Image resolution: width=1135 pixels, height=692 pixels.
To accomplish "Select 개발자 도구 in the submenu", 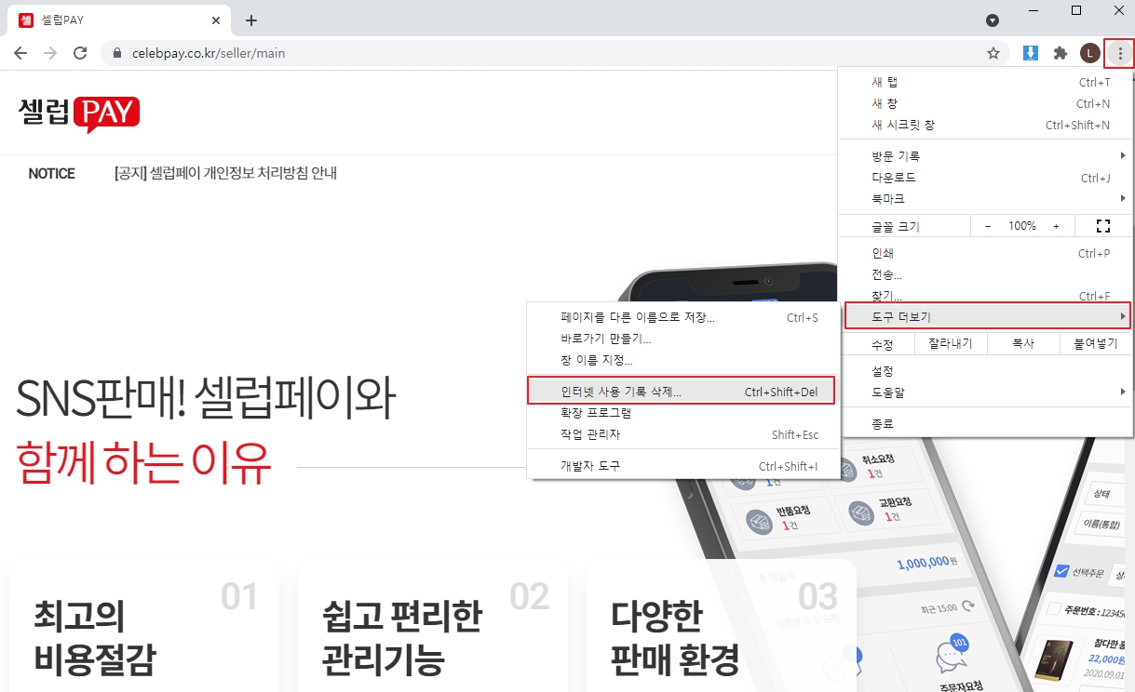I will click(x=683, y=466).
